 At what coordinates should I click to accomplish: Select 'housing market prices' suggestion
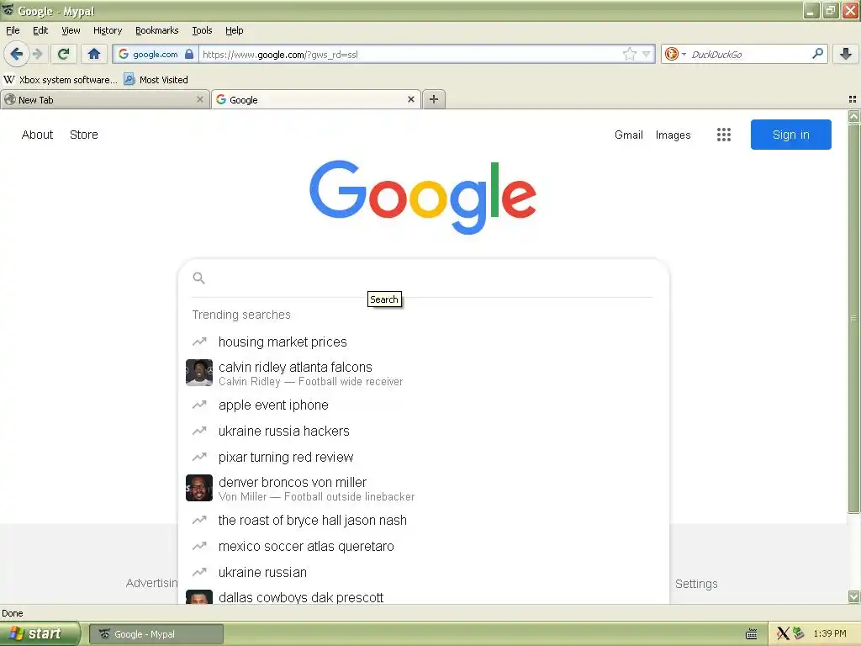(424, 342)
